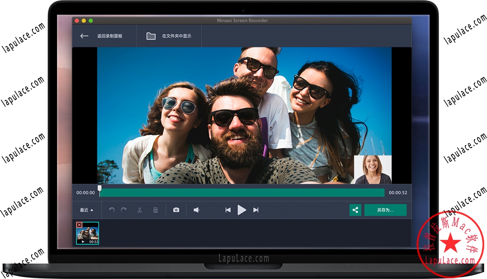The image size is (487, 279).
Task: Click the folder icon to reveal the file
Action: (x=151, y=36)
